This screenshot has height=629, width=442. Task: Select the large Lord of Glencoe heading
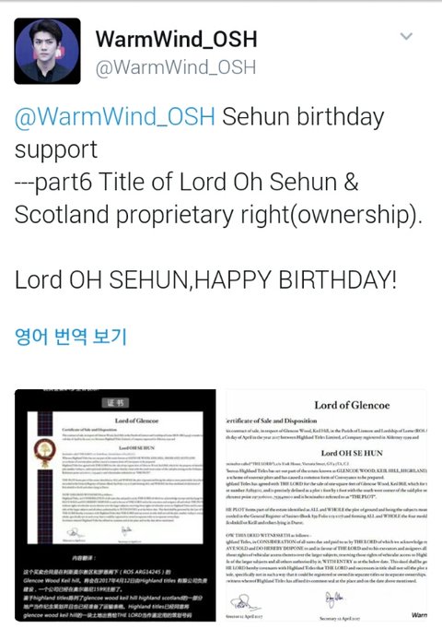(352, 405)
